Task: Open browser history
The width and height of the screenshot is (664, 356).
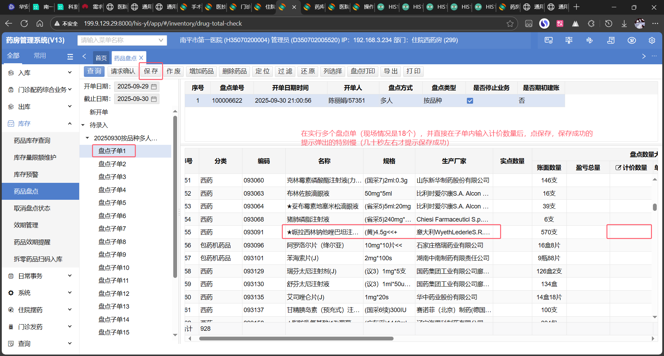Action: pos(609,24)
